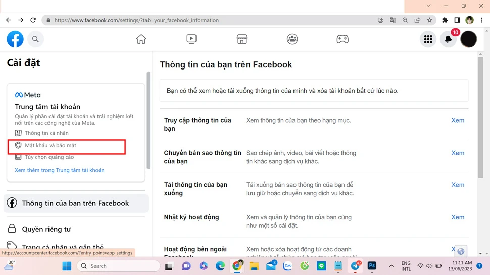Open notifications bell with 10 badge

coord(448,39)
